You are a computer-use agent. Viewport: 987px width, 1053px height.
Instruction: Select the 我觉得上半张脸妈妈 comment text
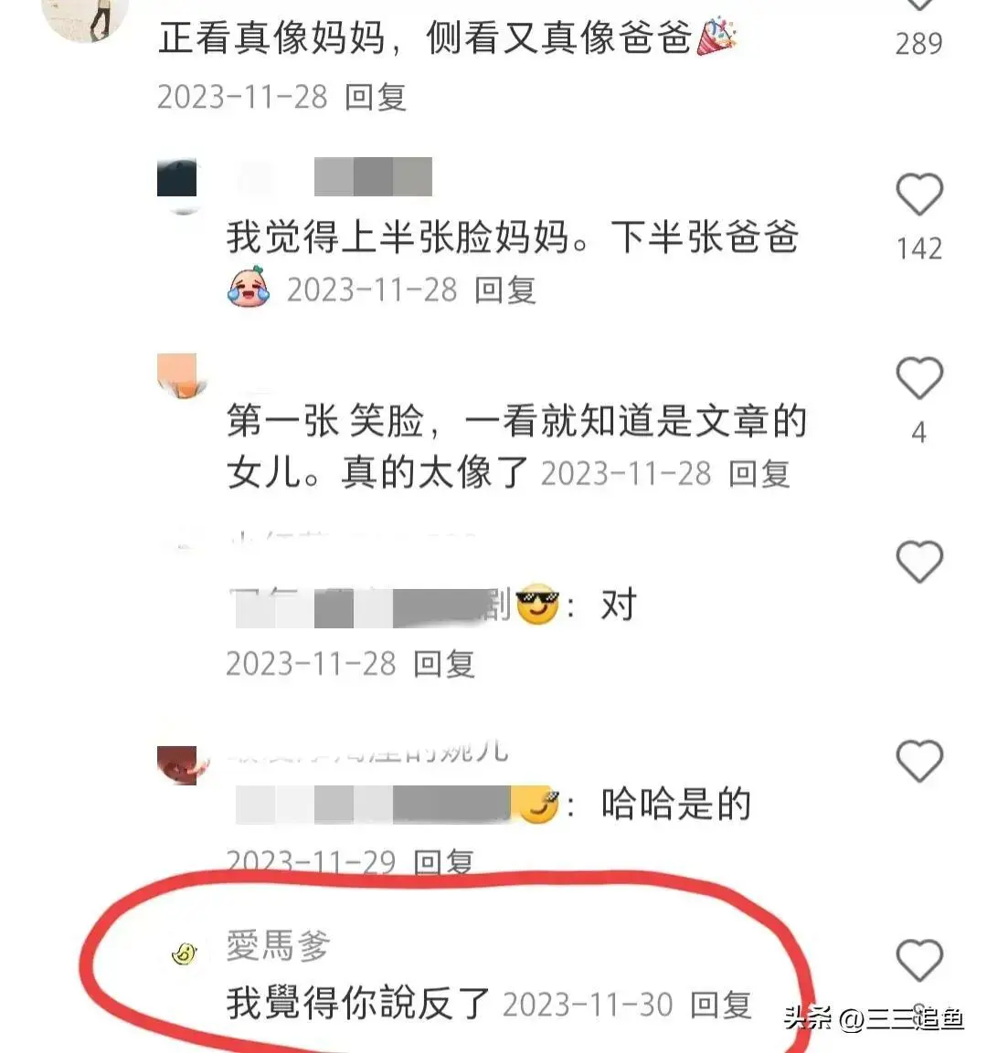pyautogui.click(x=512, y=237)
